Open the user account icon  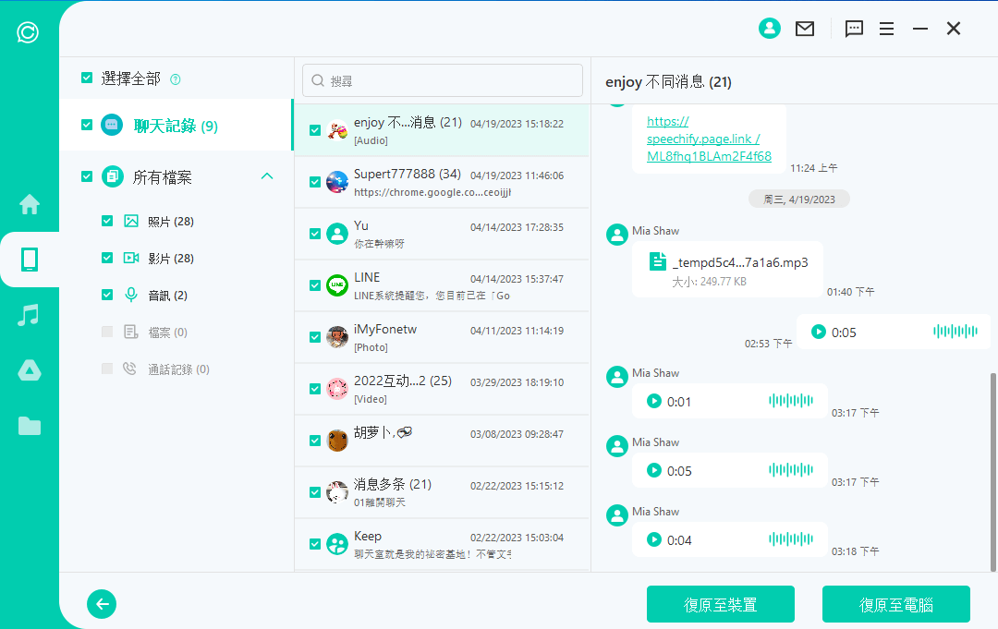pyautogui.click(x=770, y=29)
